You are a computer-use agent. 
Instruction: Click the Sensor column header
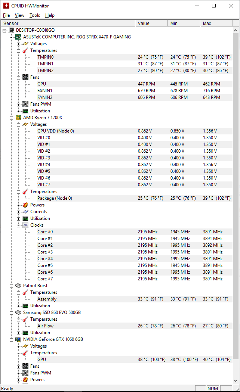[68, 23]
